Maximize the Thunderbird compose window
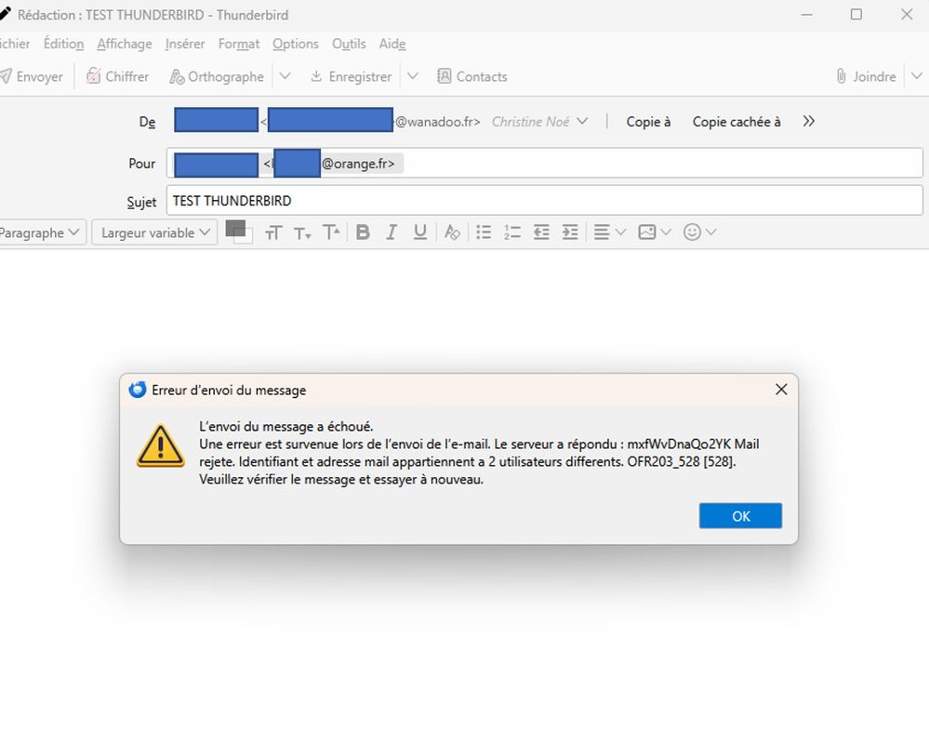Viewport: 929px width, 729px height. click(x=856, y=14)
